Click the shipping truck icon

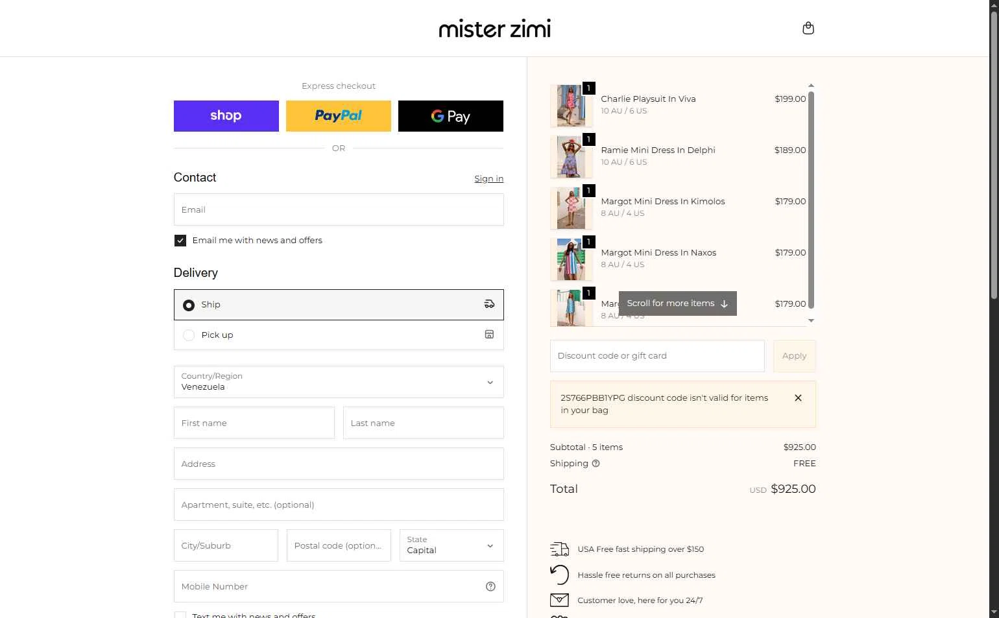pos(489,304)
